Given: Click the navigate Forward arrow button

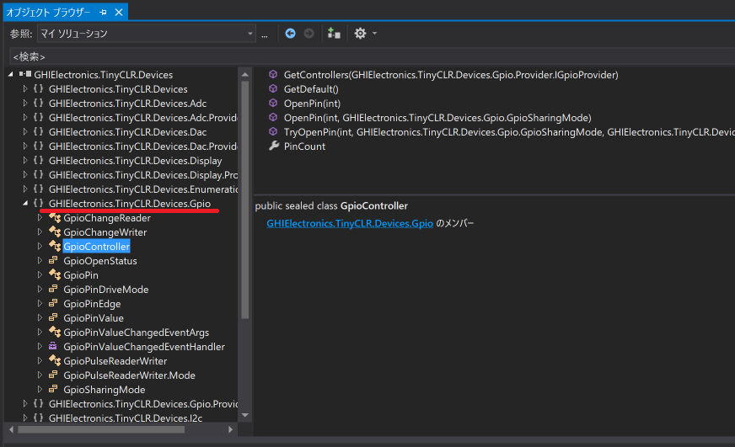Looking at the screenshot, I should pos(308,33).
